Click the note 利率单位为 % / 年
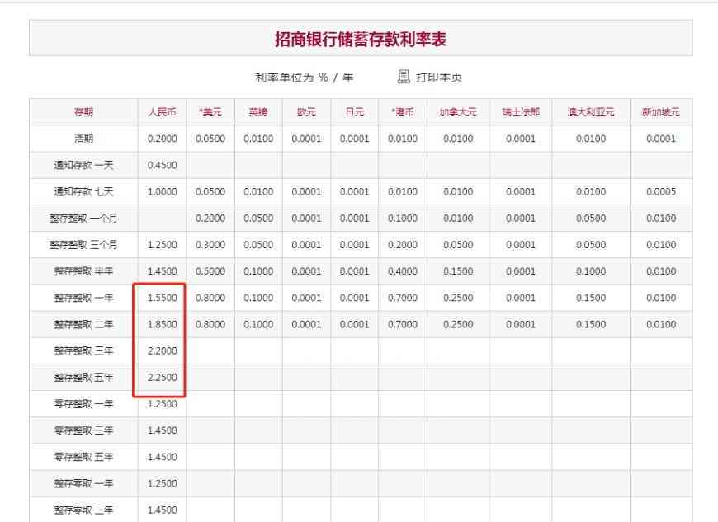 point(305,78)
